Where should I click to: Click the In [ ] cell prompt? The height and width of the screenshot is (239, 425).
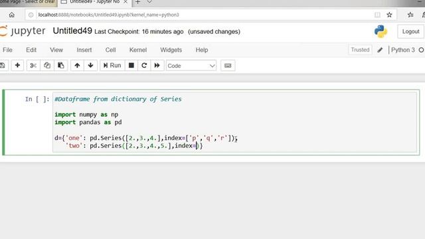(x=37, y=99)
